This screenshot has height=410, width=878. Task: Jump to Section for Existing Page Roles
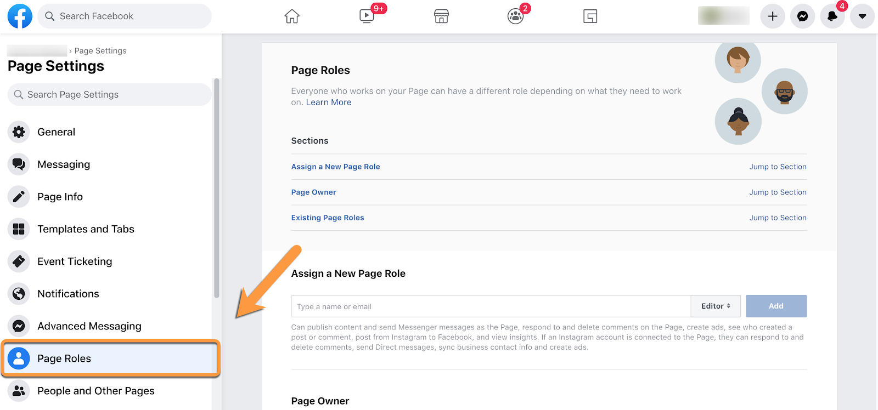click(x=778, y=218)
